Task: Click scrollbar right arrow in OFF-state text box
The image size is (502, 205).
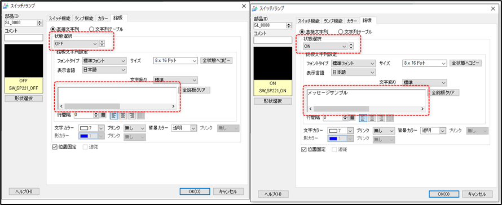Action: click(x=173, y=106)
